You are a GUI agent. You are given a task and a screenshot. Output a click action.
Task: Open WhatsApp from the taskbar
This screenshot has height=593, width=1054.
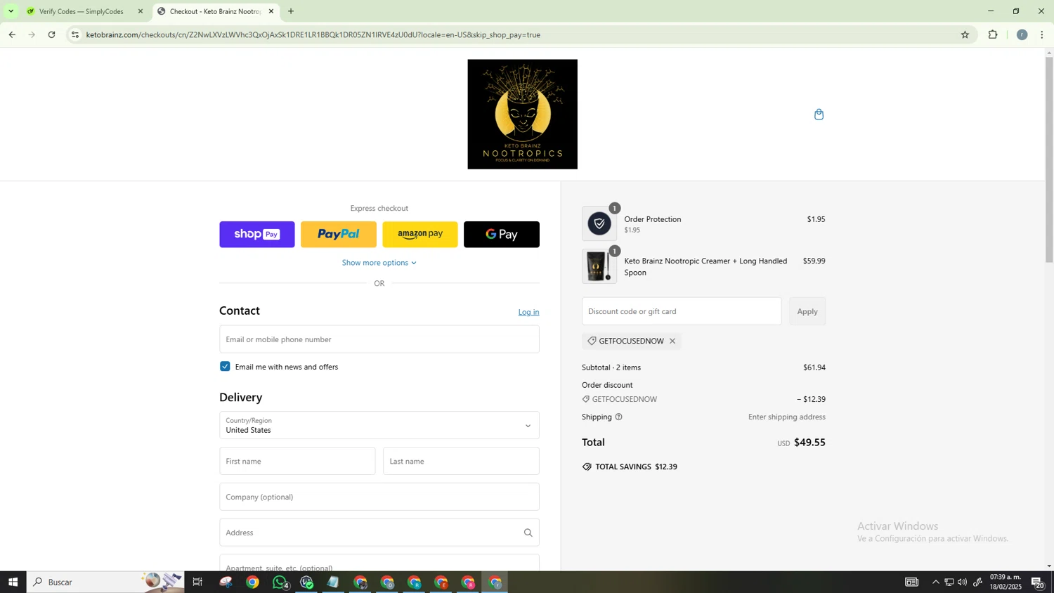280,582
